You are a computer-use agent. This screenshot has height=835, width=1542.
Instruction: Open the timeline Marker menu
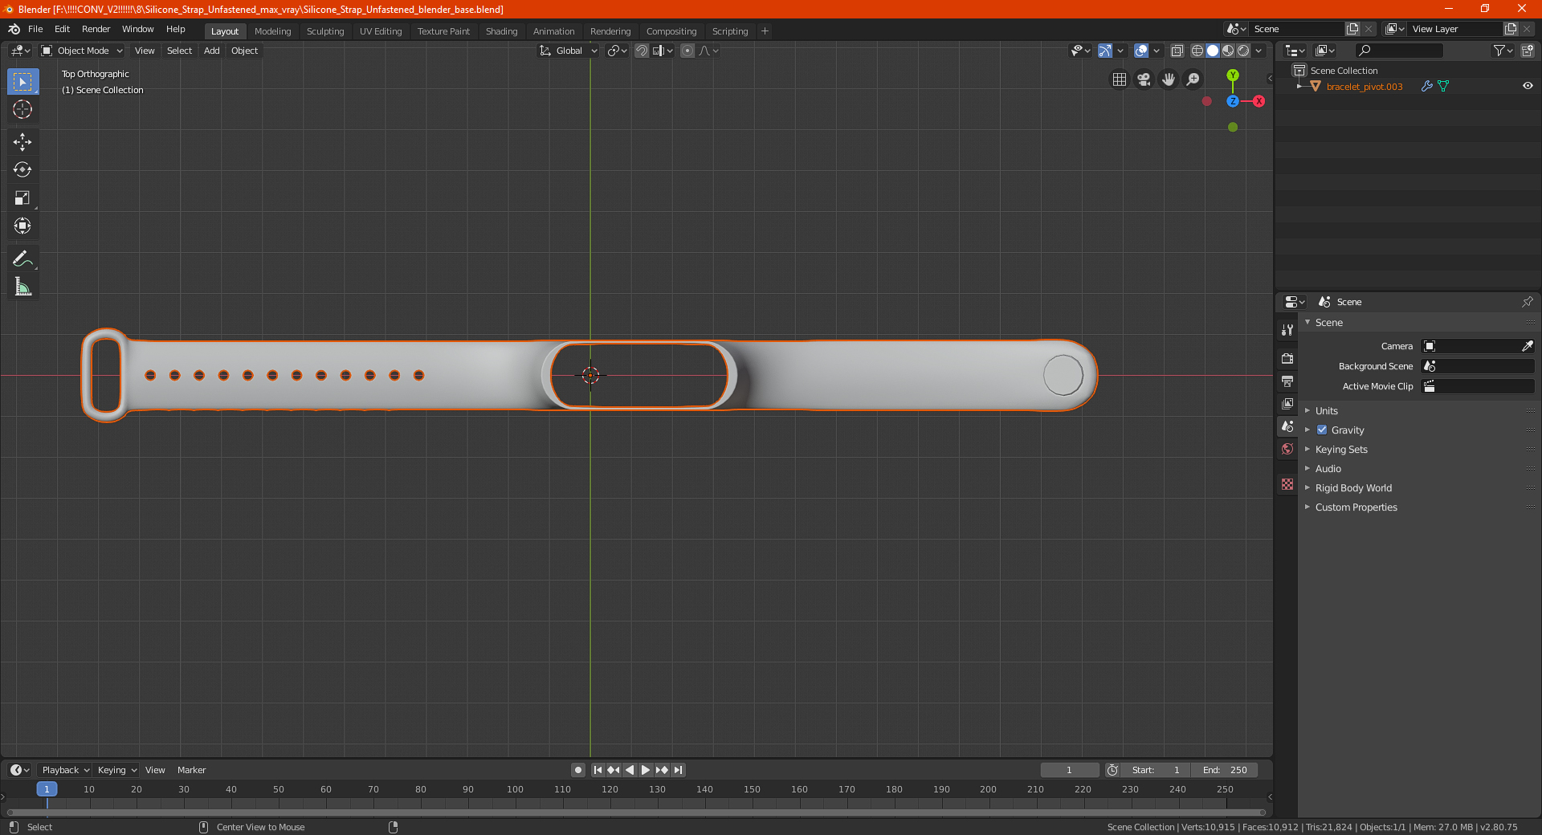pos(191,770)
